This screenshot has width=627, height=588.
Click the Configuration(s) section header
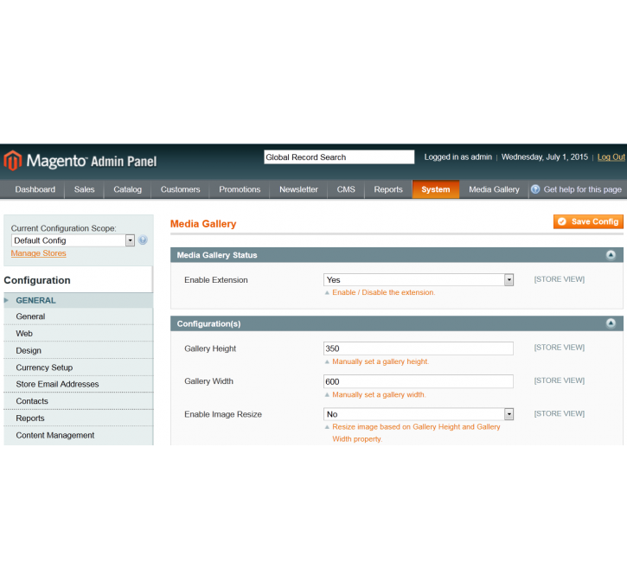pos(397,323)
